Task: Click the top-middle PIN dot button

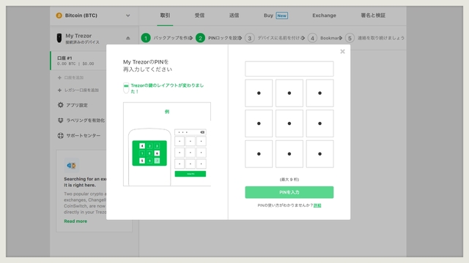Action: 289,93
